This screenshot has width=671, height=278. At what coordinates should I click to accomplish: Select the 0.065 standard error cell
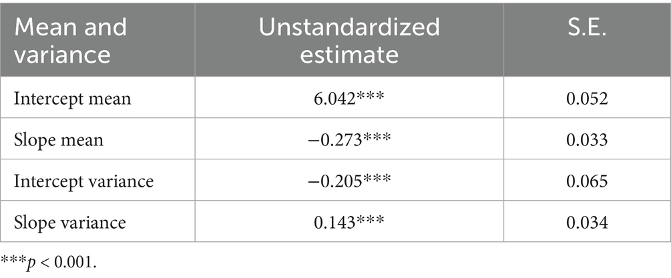(x=587, y=181)
